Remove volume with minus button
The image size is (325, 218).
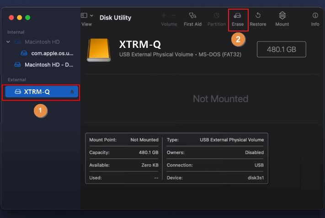point(174,16)
